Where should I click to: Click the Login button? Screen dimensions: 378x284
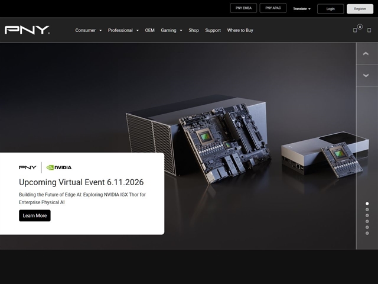coord(330,9)
